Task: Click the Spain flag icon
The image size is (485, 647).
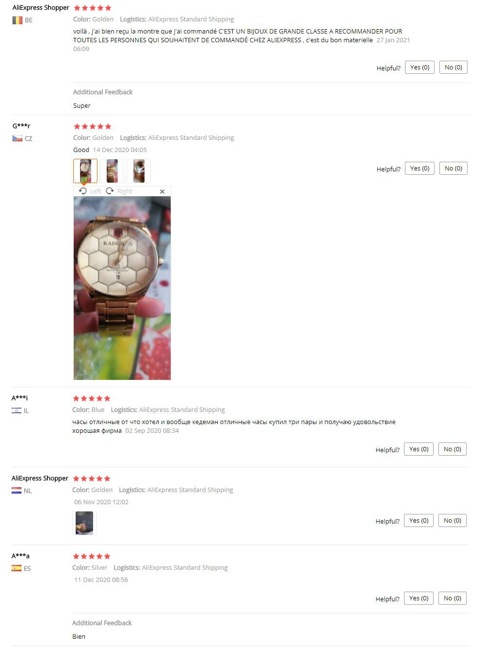Action: click(x=16, y=568)
